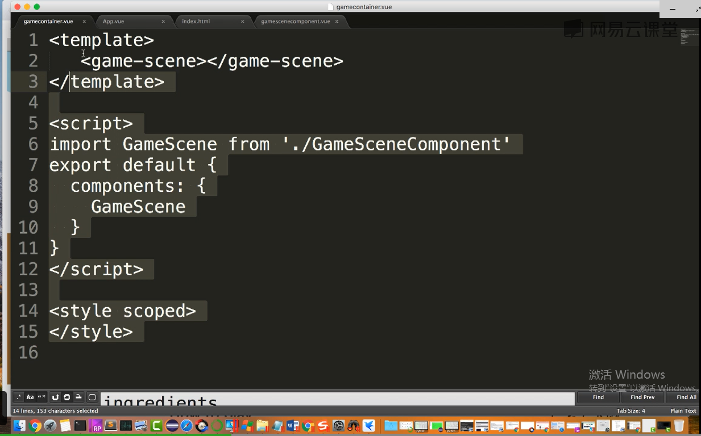The height and width of the screenshot is (436, 701).
Task: Click the '</script>' closing tag line
Action: [96, 269]
